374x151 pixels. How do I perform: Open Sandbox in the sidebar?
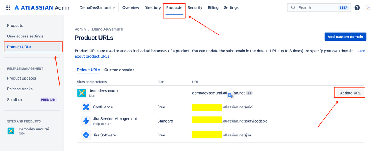click(15, 99)
